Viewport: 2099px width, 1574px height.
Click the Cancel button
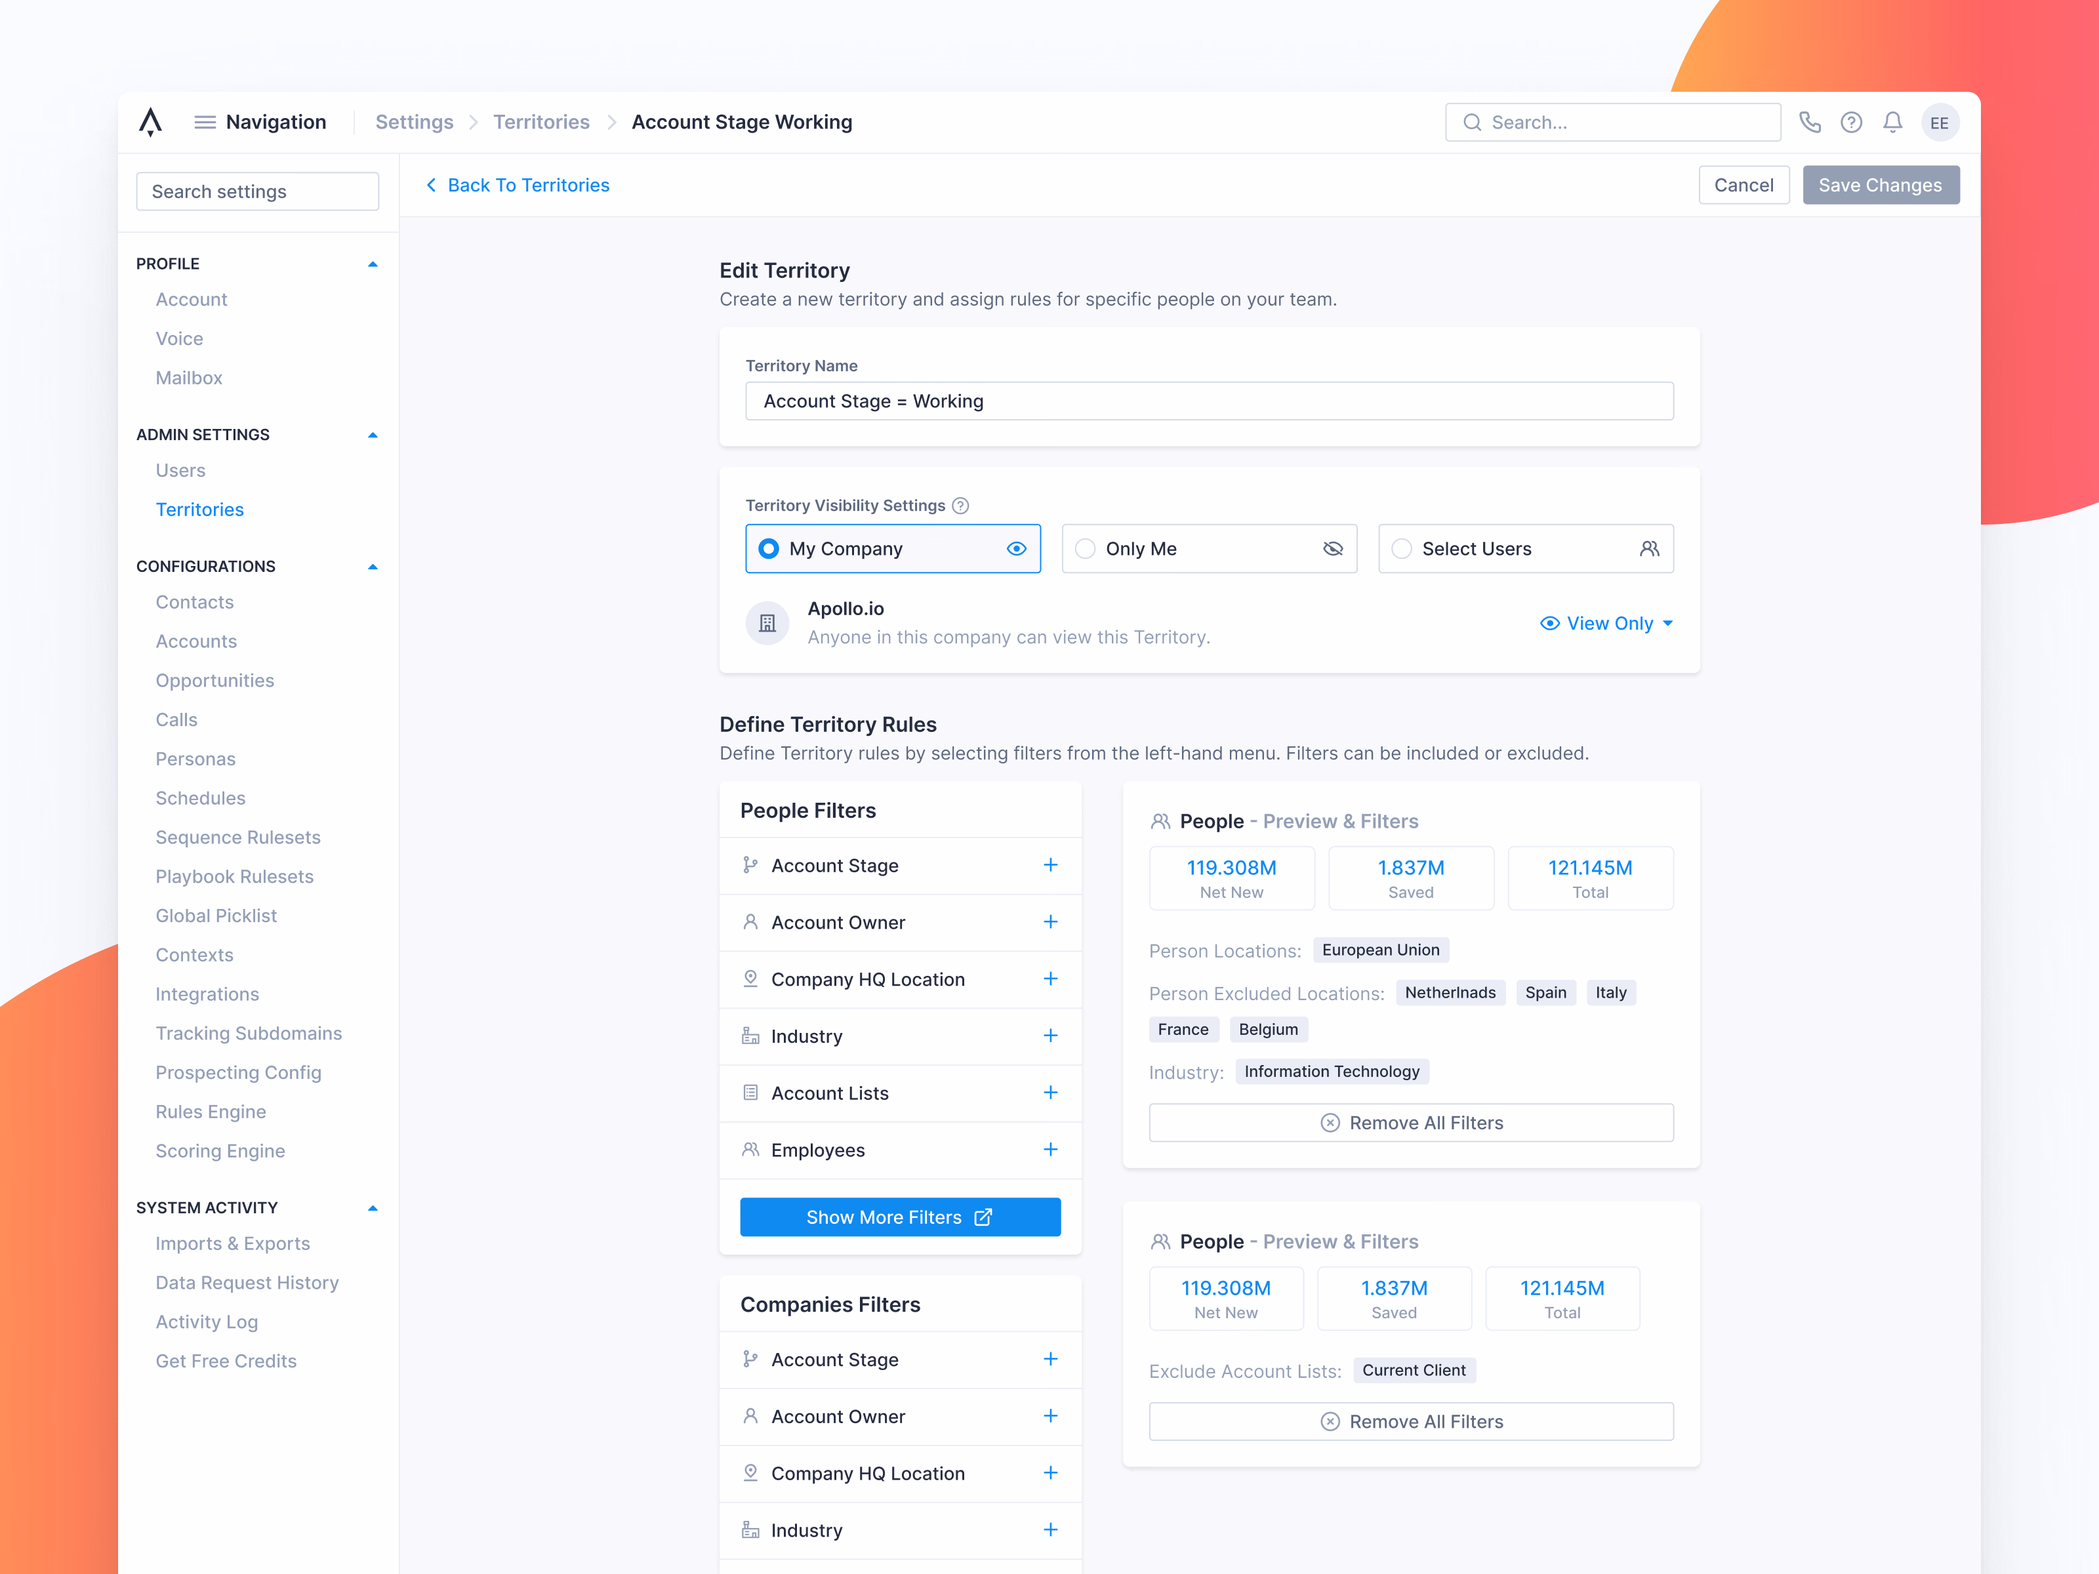(x=1743, y=185)
